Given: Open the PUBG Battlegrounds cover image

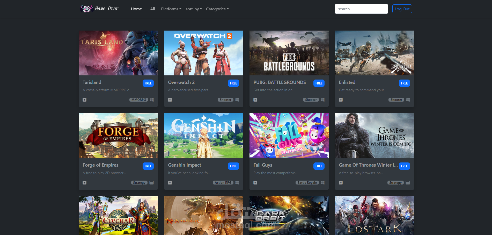Looking at the screenshot, I should click(x=289, y=53).
